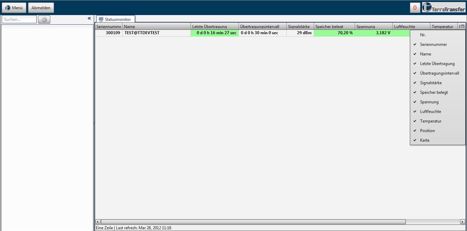Click the 3,182 V voltage cell
This screenshot has width=467, height=231.
(374, 33)
